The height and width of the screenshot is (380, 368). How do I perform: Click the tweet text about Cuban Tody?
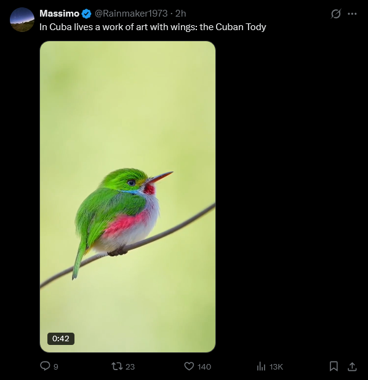153,27
